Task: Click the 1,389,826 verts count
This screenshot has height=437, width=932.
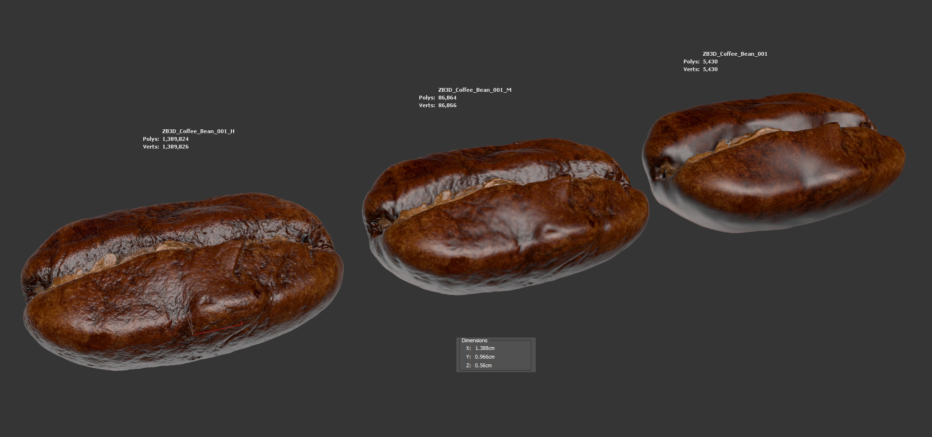Action: click(175, 147)
